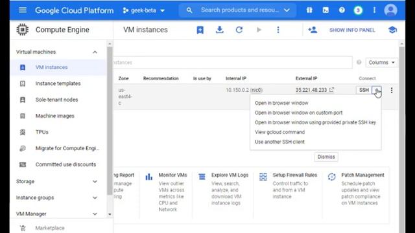Open Migrate for Compute Engine page

(58, 148)
